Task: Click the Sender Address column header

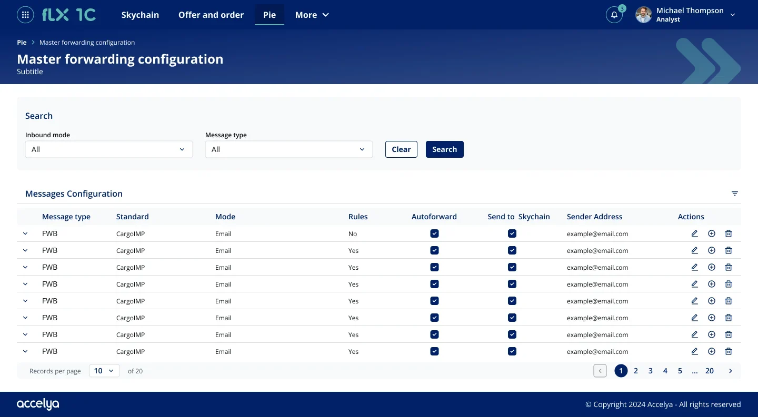Action: 594,217
